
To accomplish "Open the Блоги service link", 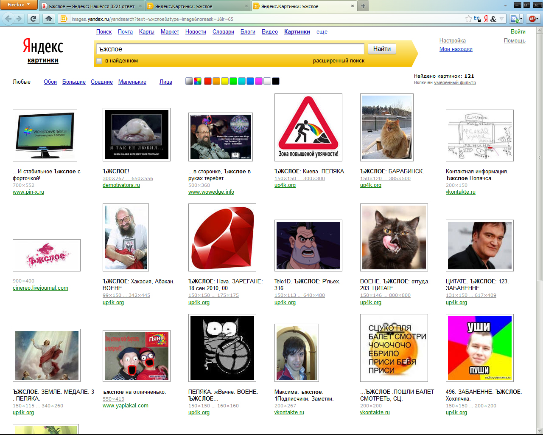I will (248, 32).
